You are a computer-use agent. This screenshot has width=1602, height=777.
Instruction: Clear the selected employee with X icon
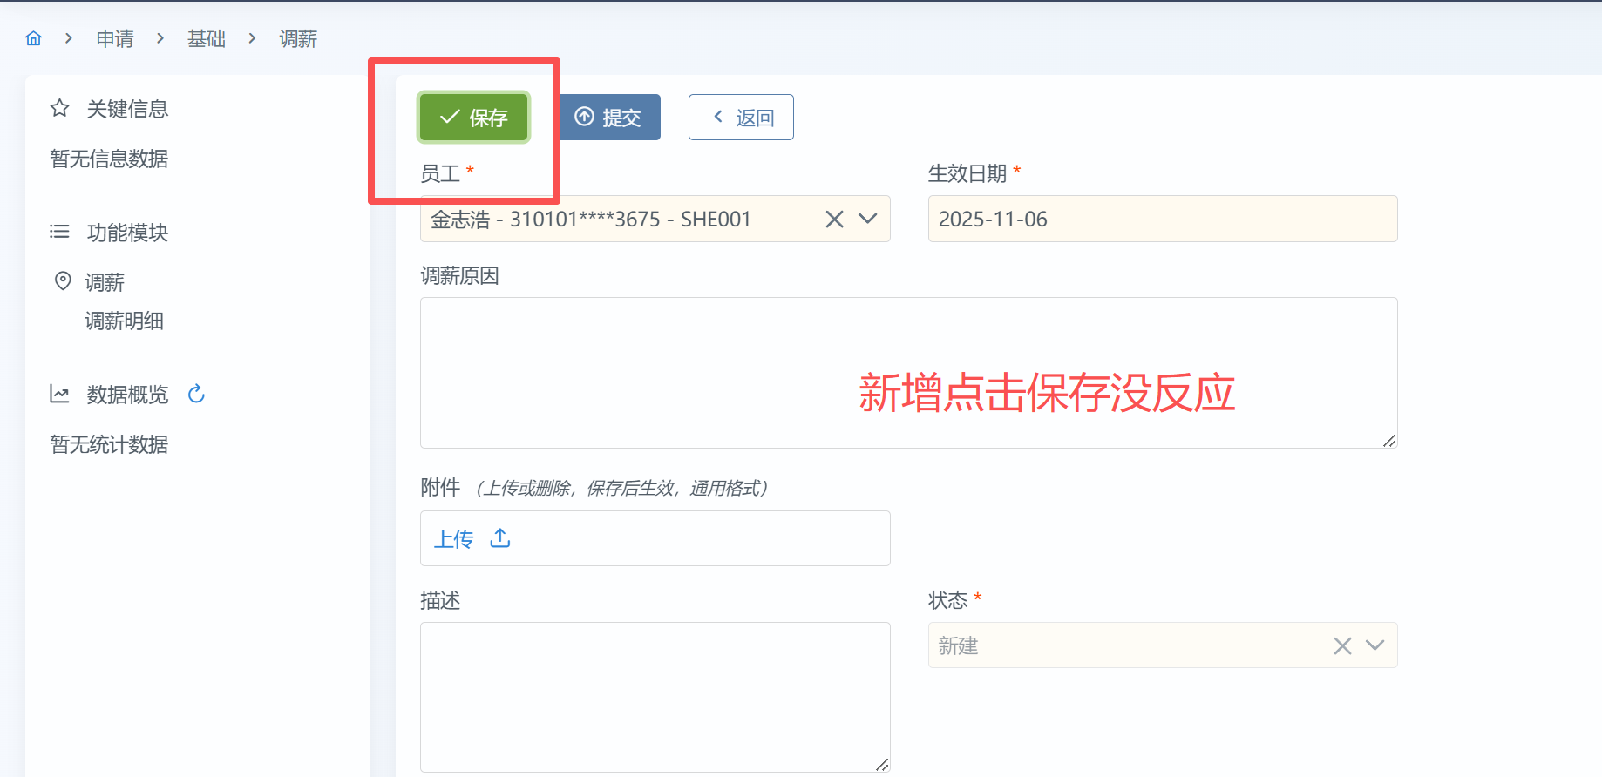834,220
